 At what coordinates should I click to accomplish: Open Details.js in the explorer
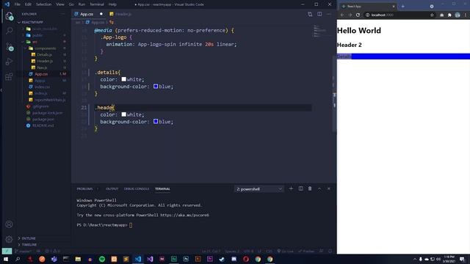click(x=45, y=55)
